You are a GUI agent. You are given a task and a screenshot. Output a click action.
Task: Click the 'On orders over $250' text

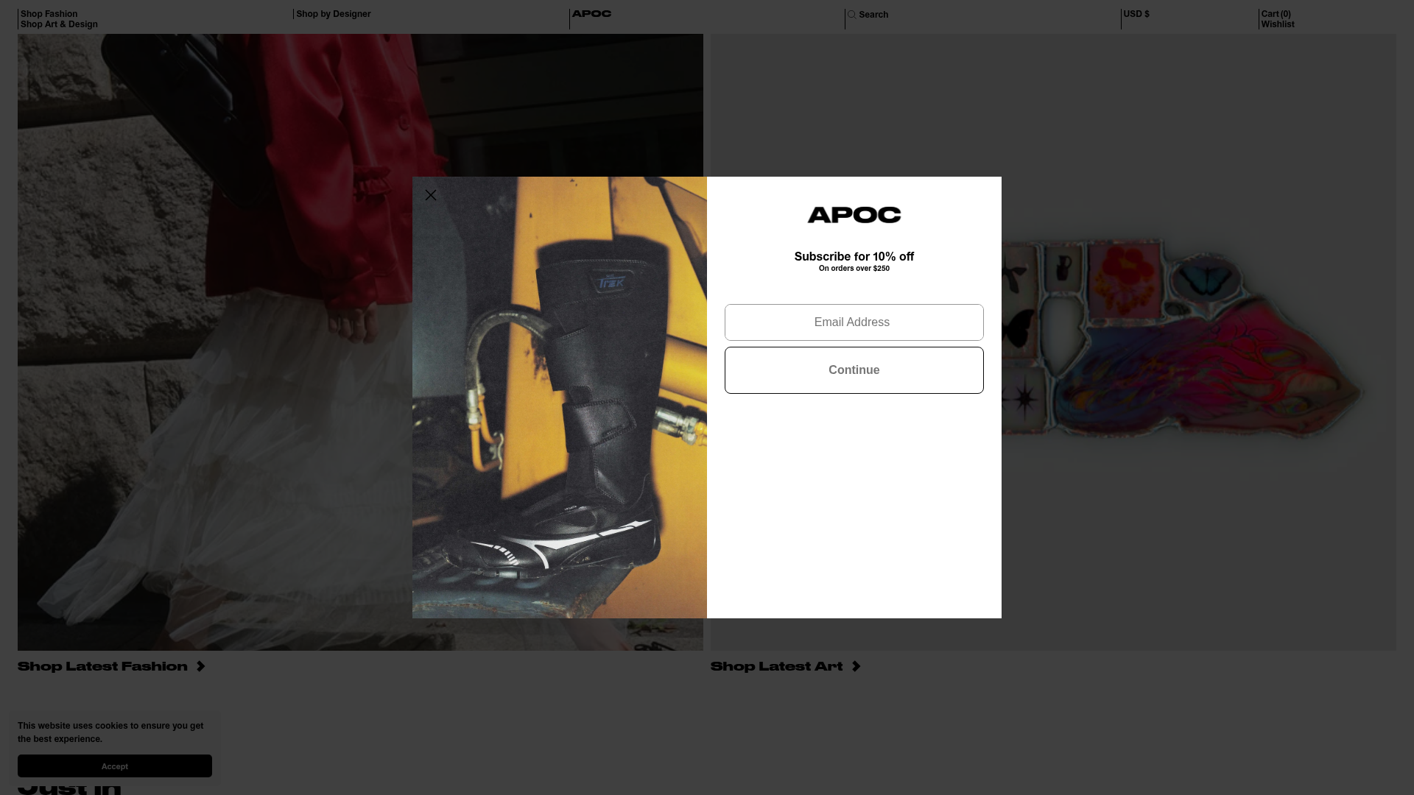point(854,269)
